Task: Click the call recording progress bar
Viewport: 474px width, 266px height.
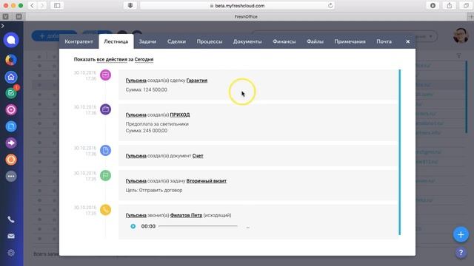Action: click(x=198, y=226)
